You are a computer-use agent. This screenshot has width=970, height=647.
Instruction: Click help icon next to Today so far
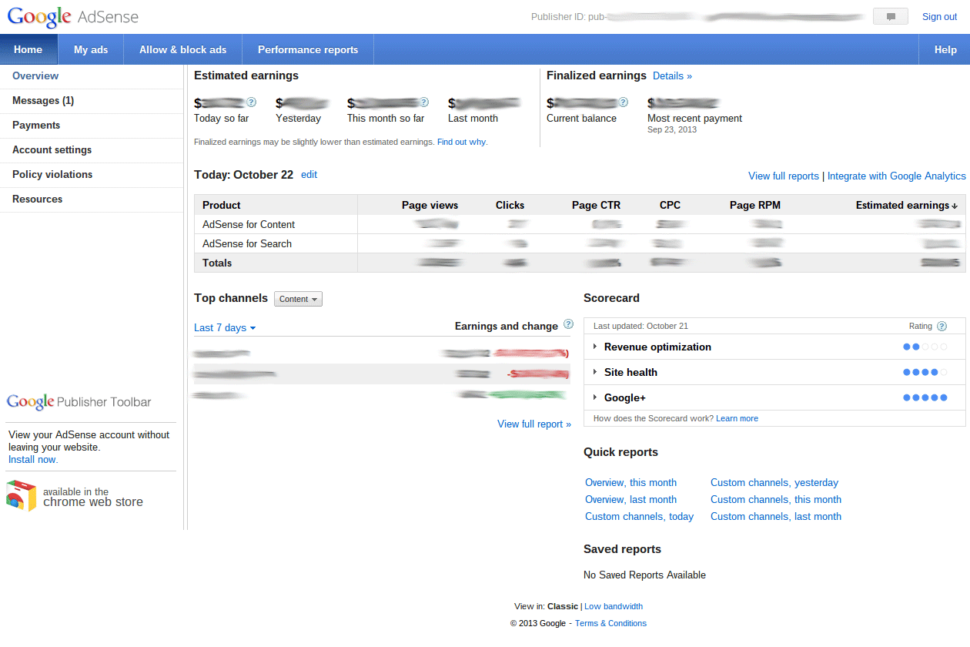(x=251, y=102)
